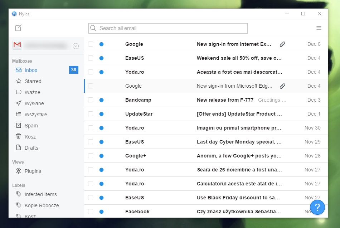Select the Infected Items label

coord(40,194)
